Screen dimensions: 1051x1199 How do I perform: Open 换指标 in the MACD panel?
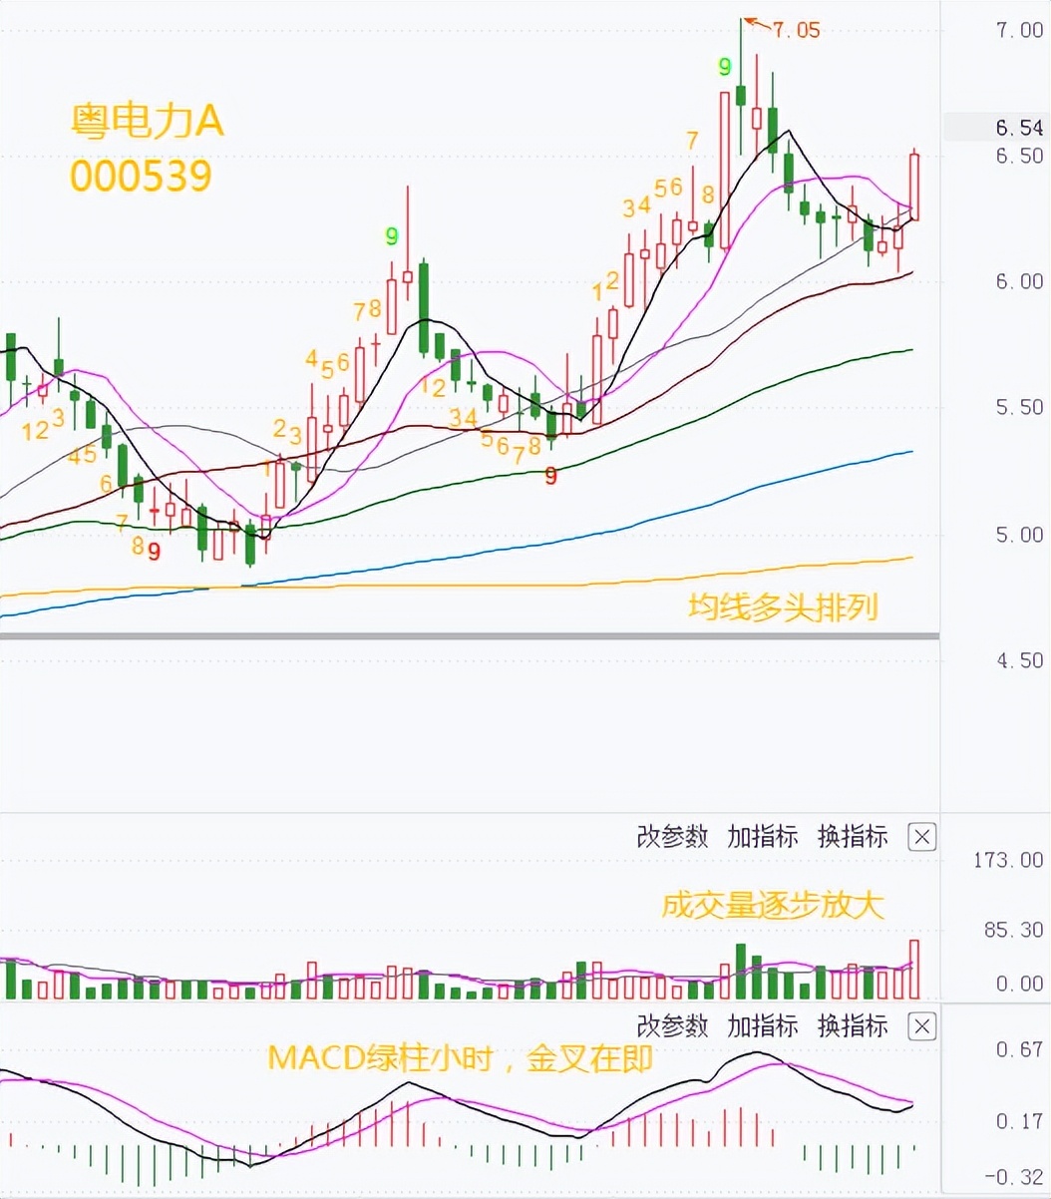[x=853, y=1026]
